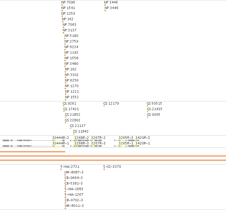Select the NP:1221 label
Image resolution: width=226 pixels, height=210 pixels.
click(x=72, y=92)
